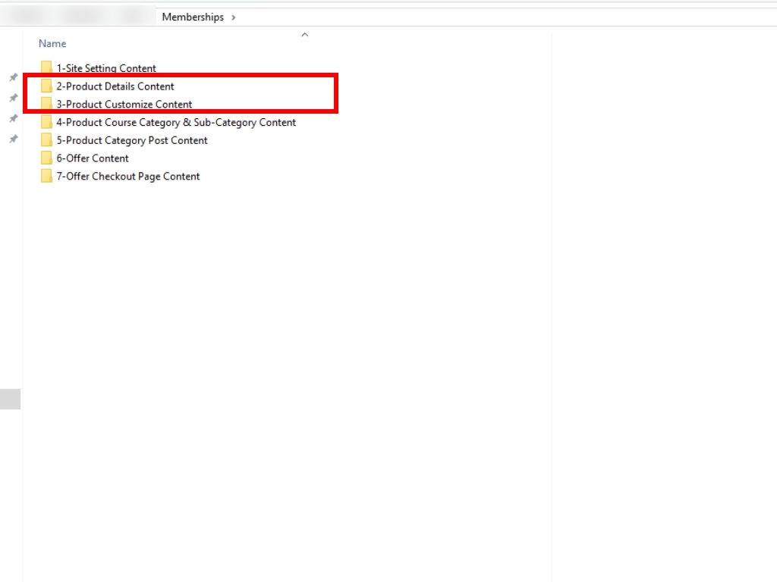Select the "6-Offer Content" name
This screenshot has width=777, height=582.
pyautogui.click(x=92, y=158)
